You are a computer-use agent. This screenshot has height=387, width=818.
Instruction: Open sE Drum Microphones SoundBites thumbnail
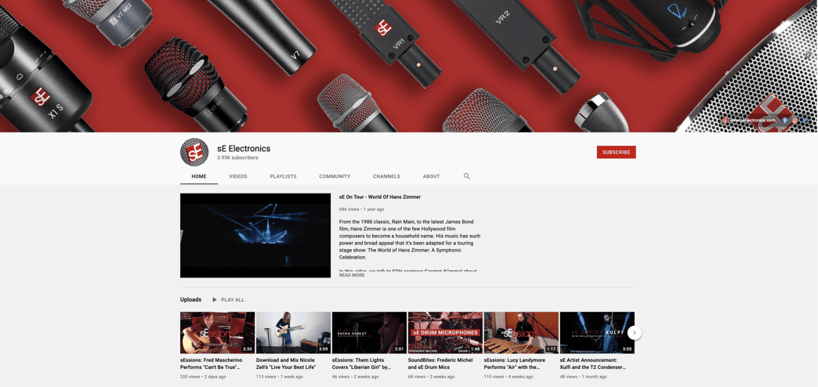point(445,333)
